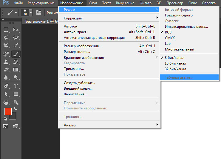The image size is (221, 159).
Task: Choose Индексированные цвета mode
Action: coord(186,27)
